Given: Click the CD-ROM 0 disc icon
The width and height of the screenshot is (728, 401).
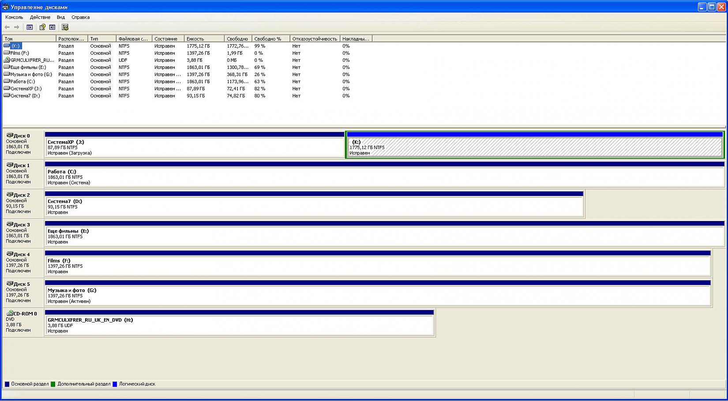Looking at the screenshot, I should (x=10, y=313).
